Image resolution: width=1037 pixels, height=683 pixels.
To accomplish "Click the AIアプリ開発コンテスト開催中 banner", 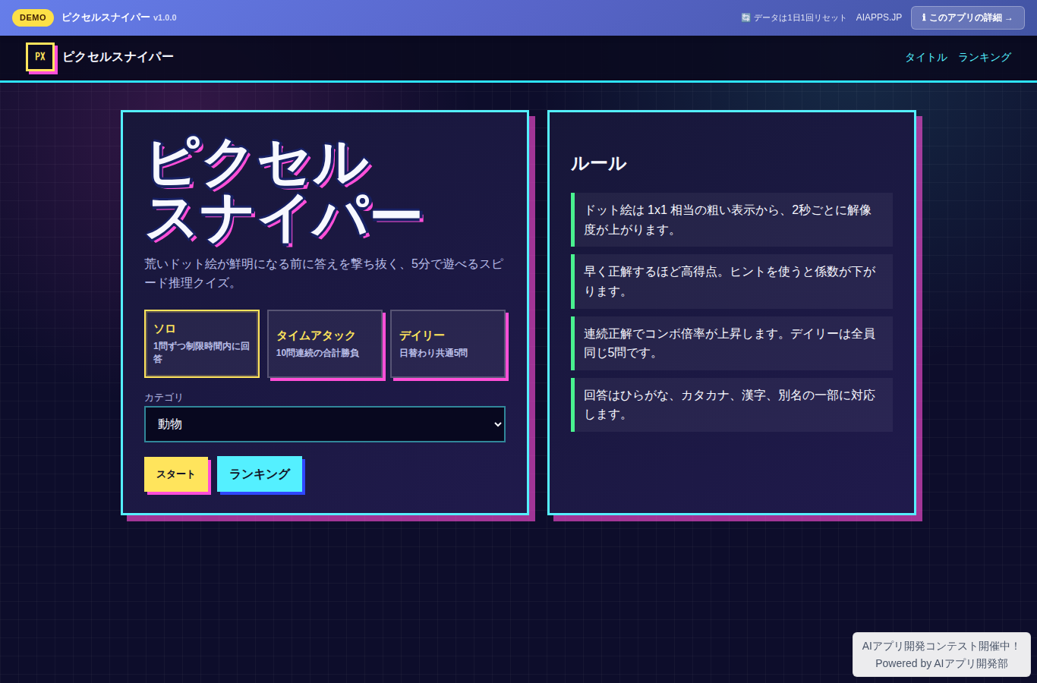I will (941, 654).
